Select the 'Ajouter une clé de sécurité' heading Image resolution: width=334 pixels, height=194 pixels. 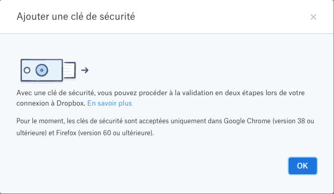76,17
